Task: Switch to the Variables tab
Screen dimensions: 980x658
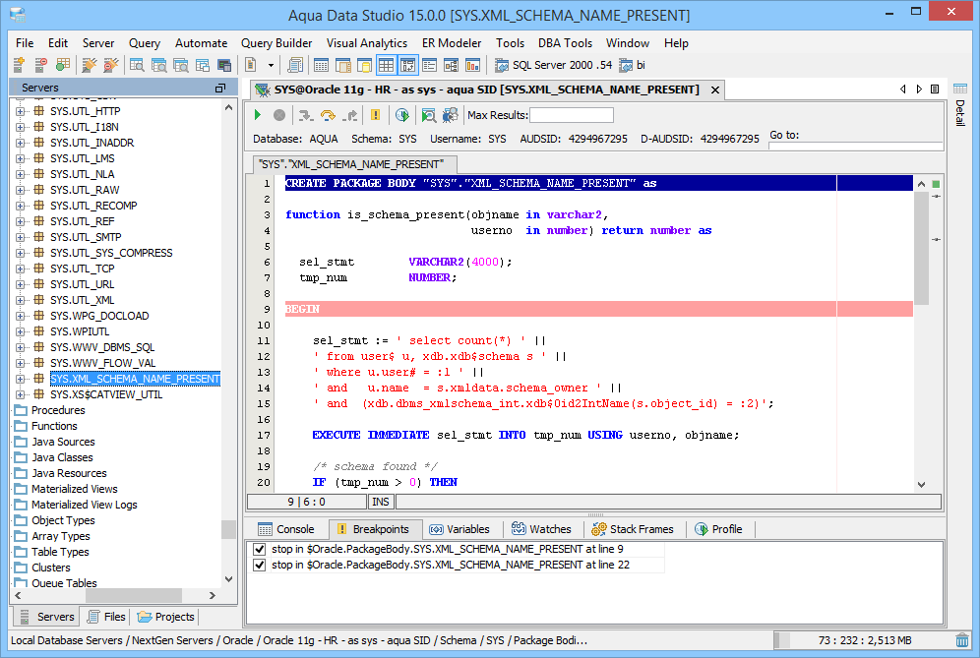Action: (x=459, y=529)
